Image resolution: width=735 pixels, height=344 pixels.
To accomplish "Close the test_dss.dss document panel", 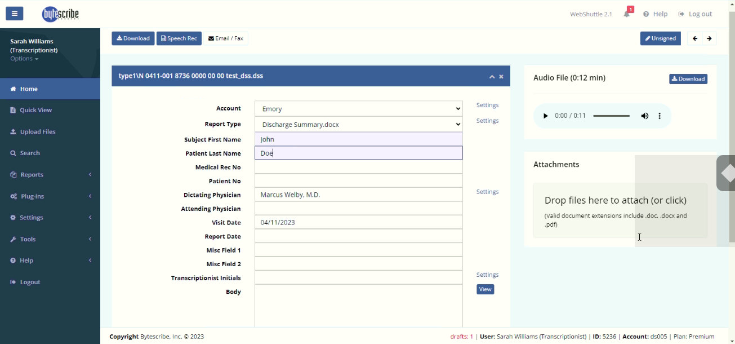I will point(501,76).
